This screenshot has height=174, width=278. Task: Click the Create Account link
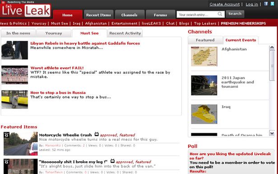coord(224,4)
